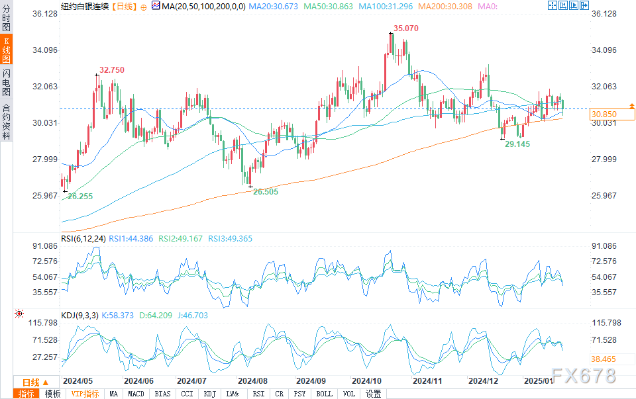
Task: Click the orange alert marker above 30.850 price
Action: [631, 106]
